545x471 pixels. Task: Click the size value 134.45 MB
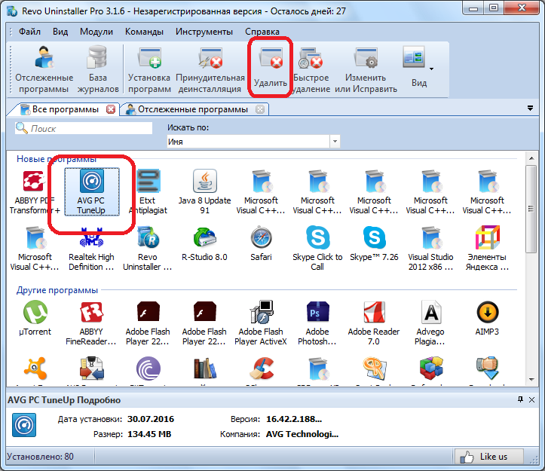pyautogui.click(x=149, y=434)
